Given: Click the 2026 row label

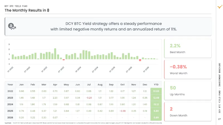Looking at the screenshot, I should [x=10, y=117].
